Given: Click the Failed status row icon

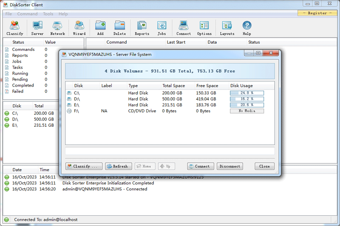Looking at the screenshot, I should (7, 92).
